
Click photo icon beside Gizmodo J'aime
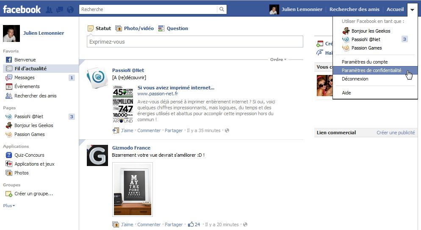click(x=116, y=224)
